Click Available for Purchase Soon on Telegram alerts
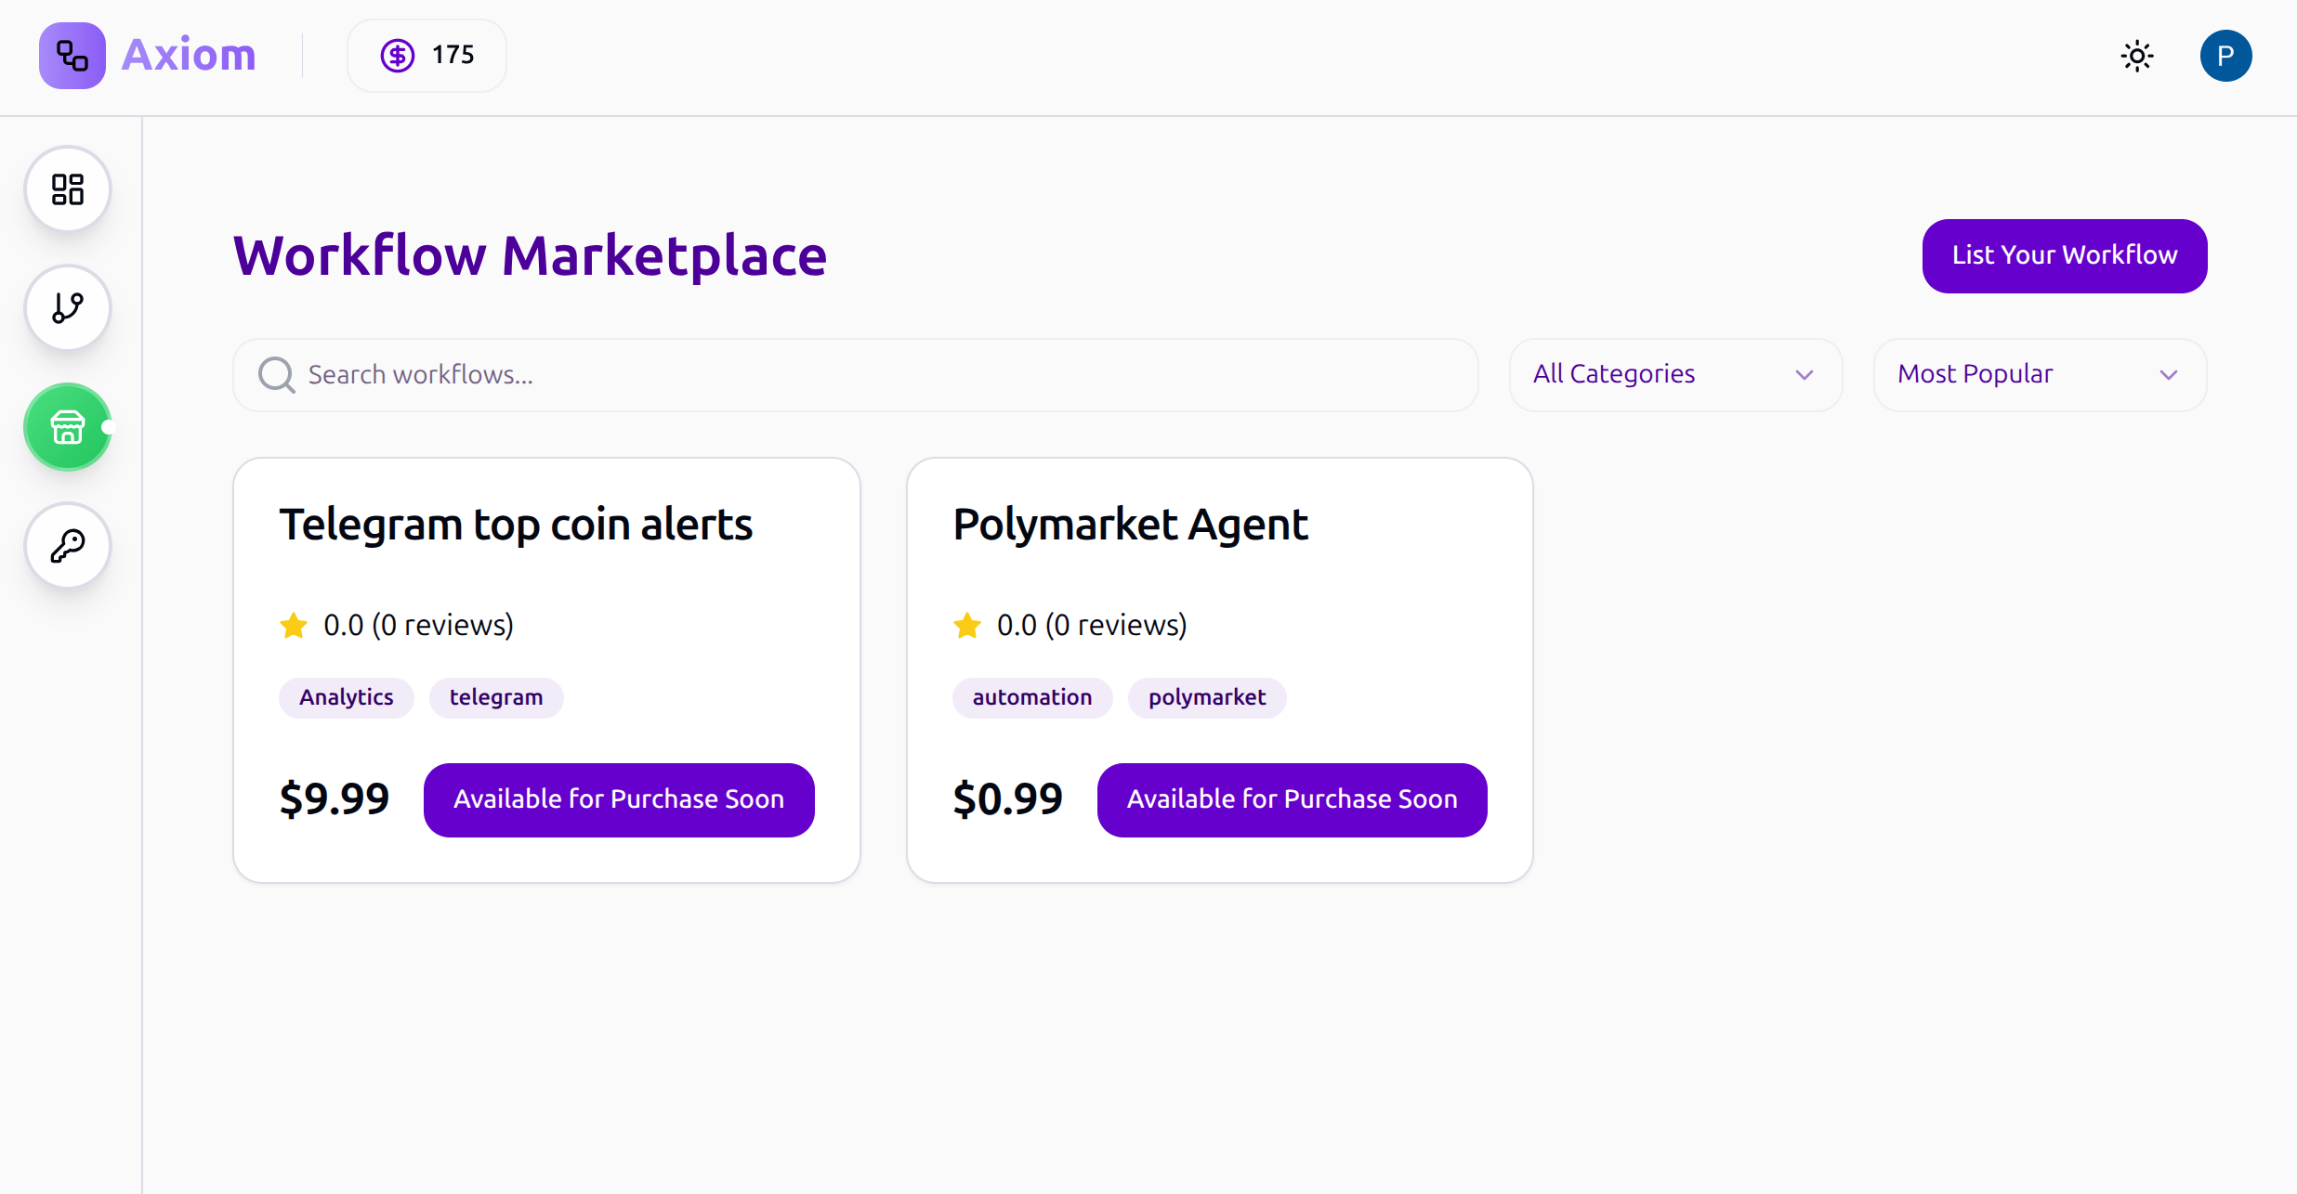Image resolution: width=2297 pixels, height=1194 pixels. pyautogui.click(x=619, y=799)
